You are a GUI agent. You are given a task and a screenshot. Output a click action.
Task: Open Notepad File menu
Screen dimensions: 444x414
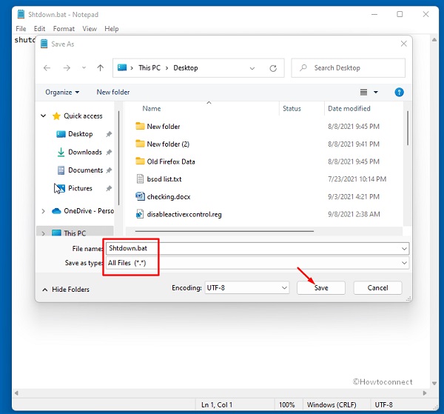point(21,29)
